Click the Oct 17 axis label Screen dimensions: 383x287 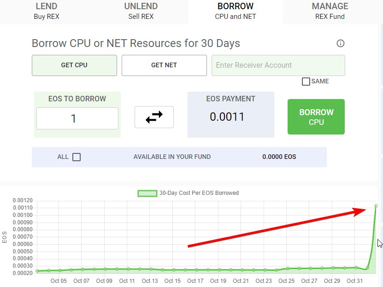point(195,281)
